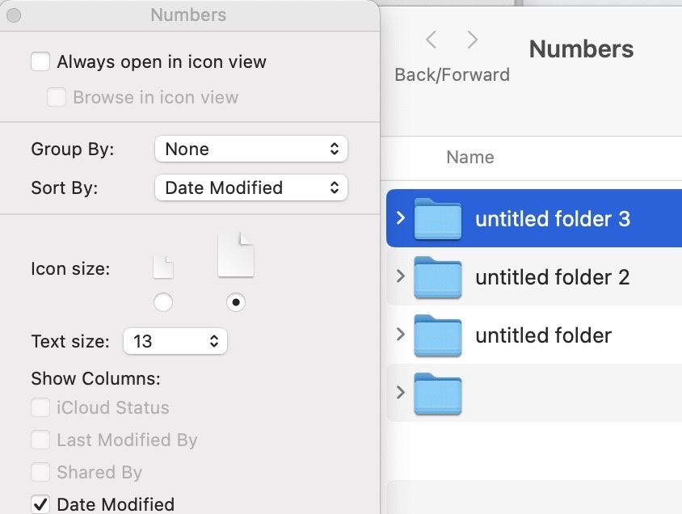Click the untitled folder folder icon

click(x=437, y=335)
